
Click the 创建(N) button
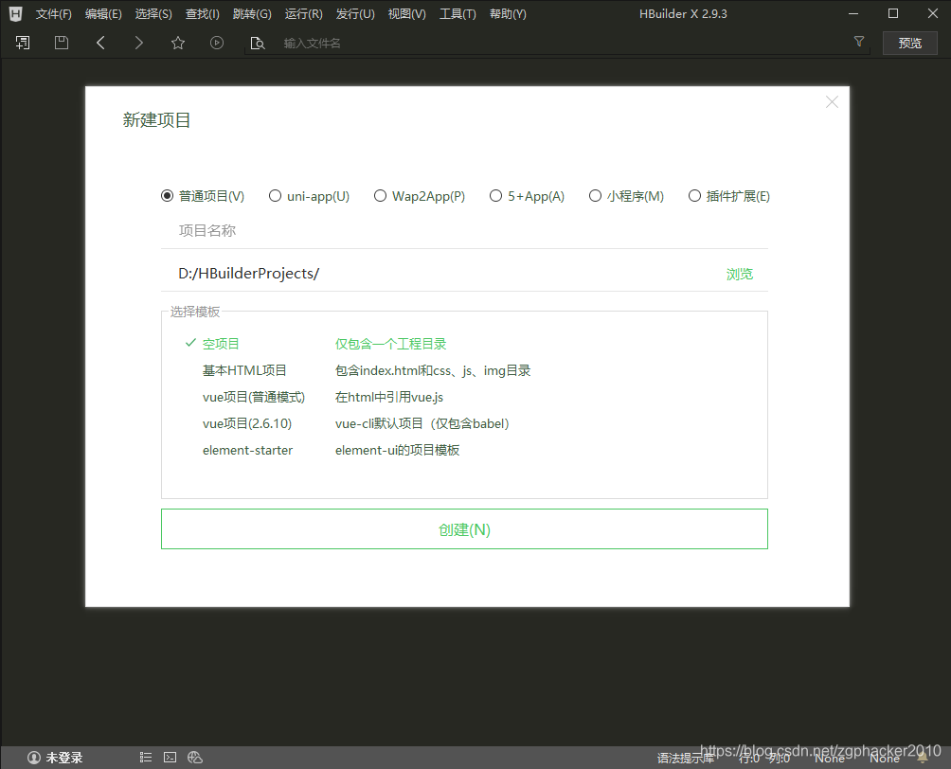464,528
